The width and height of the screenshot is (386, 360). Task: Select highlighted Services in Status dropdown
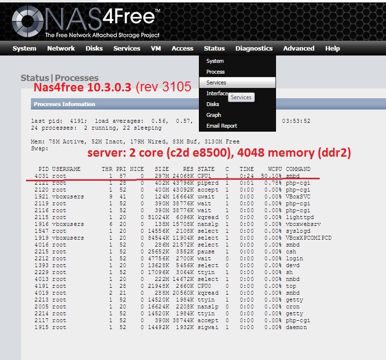(237, 83)
